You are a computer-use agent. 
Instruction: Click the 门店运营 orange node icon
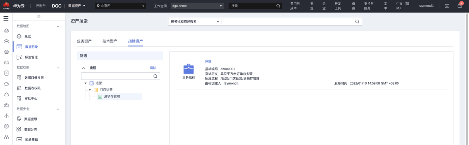coord(96,90)
